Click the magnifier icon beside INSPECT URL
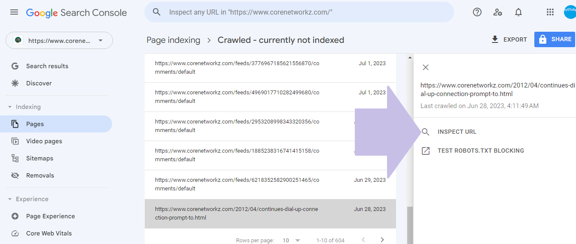 (425, 132)
